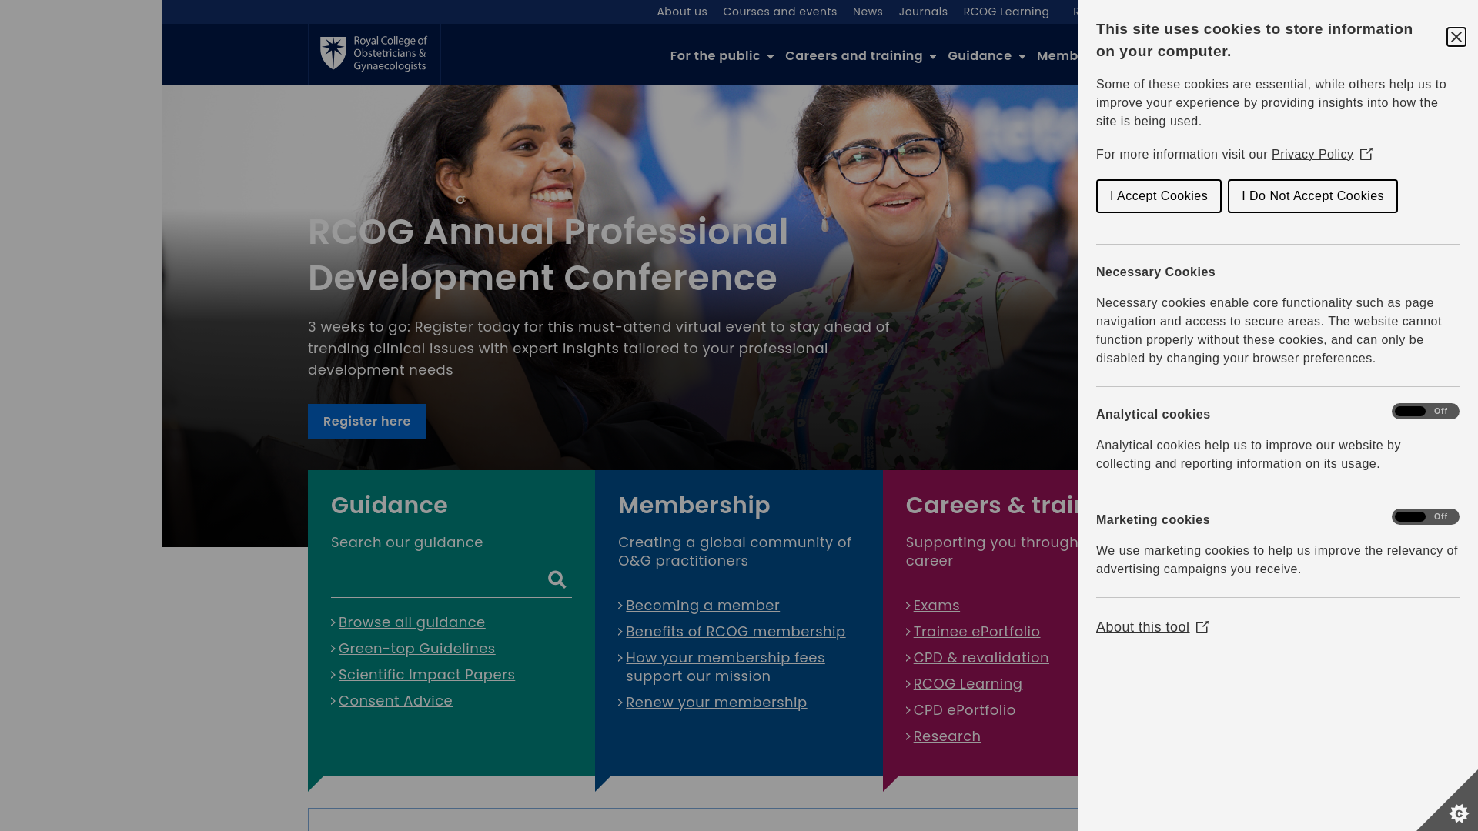Click the Register here button

367,422
